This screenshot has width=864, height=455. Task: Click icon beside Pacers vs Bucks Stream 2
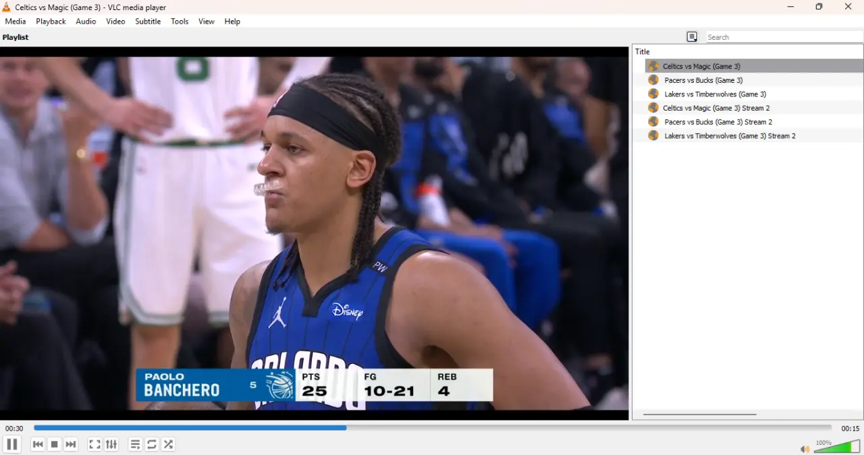pos(653,121)
